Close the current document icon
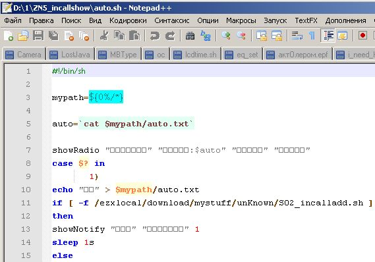375x262 pixels. [69, 36]
